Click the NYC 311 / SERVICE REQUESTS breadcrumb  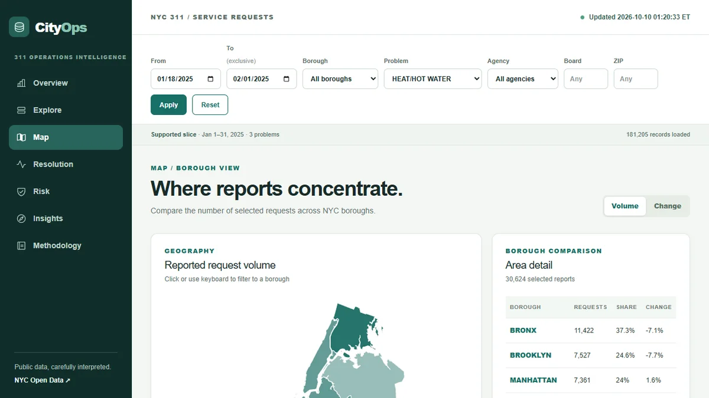[x=212, y=17]
